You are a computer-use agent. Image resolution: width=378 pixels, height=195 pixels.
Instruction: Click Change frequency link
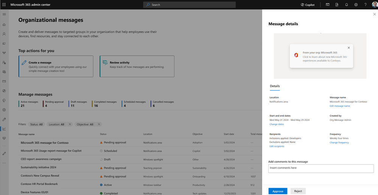[x=339, y=142]
